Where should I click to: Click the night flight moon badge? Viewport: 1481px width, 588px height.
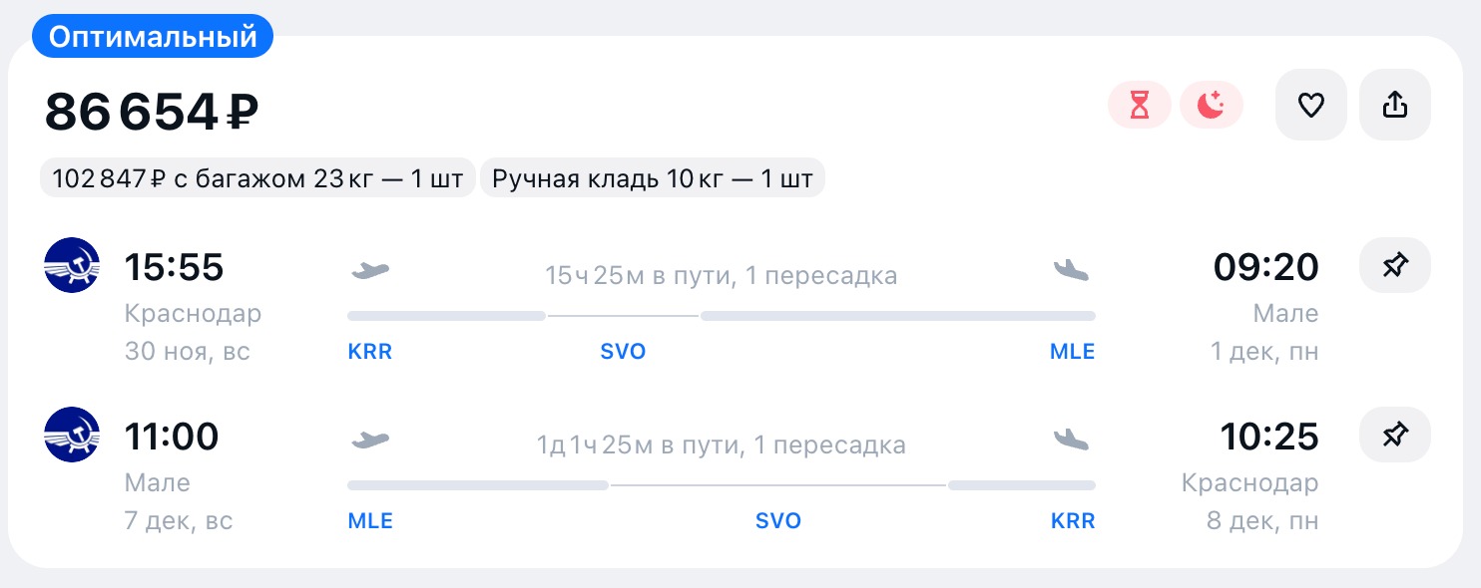[x=1212, y=105]
